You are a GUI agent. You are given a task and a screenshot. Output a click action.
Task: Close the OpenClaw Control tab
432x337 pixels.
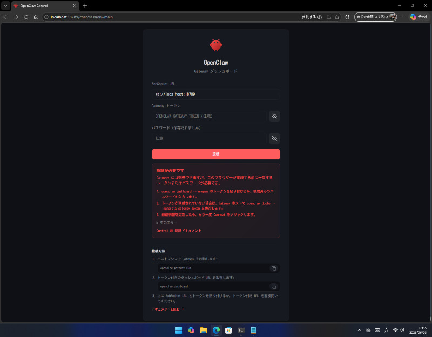[75, 5]
